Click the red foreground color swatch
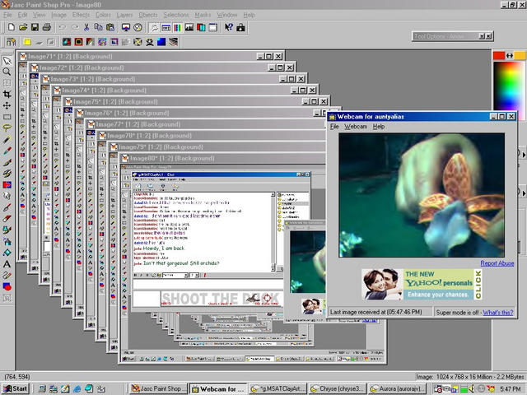This screenshot has height=395, width=527. [499, 56]
